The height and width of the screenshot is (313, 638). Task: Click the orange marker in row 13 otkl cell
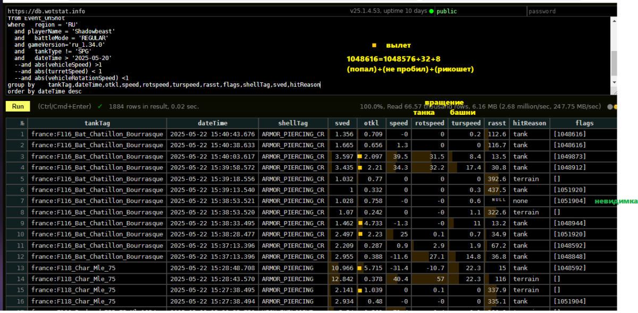pos(360,268)
